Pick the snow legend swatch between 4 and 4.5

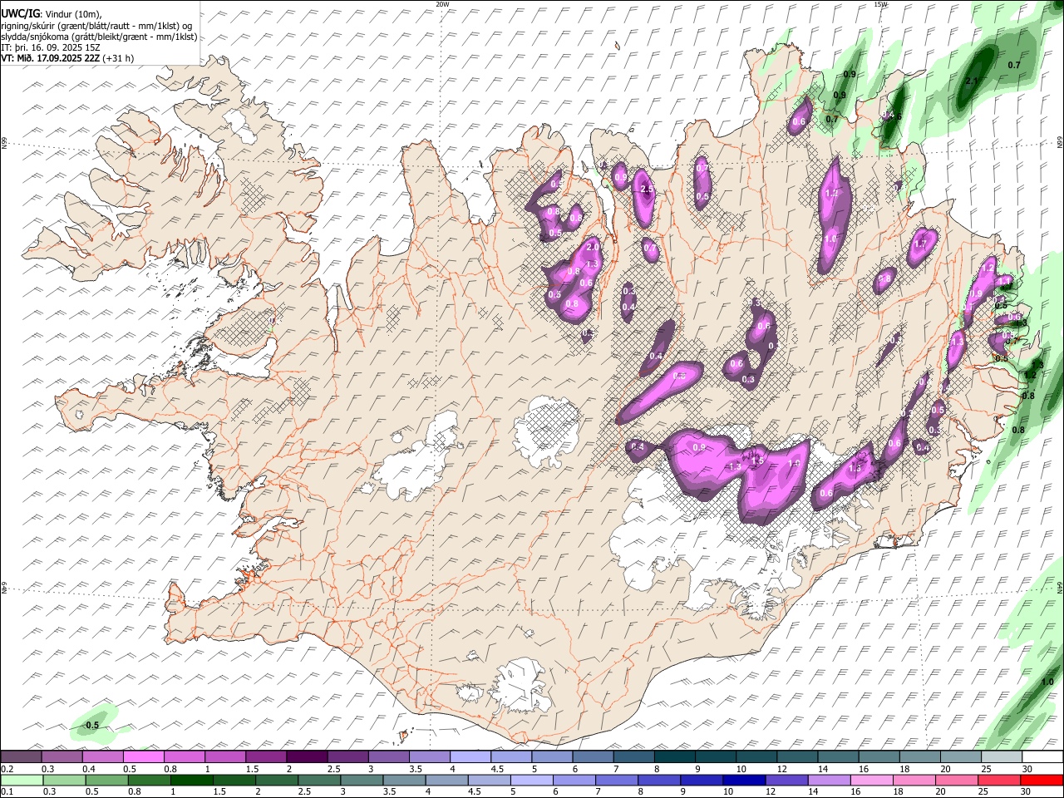click(x=470, y=757)
